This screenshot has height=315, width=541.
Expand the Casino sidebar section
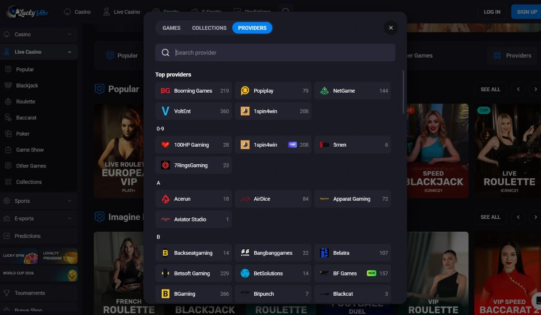coord(69,34)
